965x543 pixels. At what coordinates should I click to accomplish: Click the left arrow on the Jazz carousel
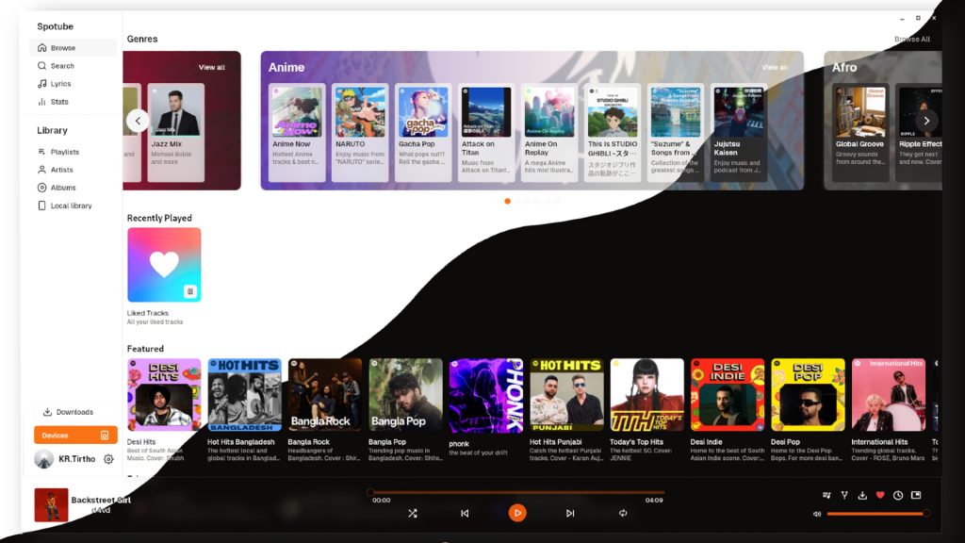138,121
